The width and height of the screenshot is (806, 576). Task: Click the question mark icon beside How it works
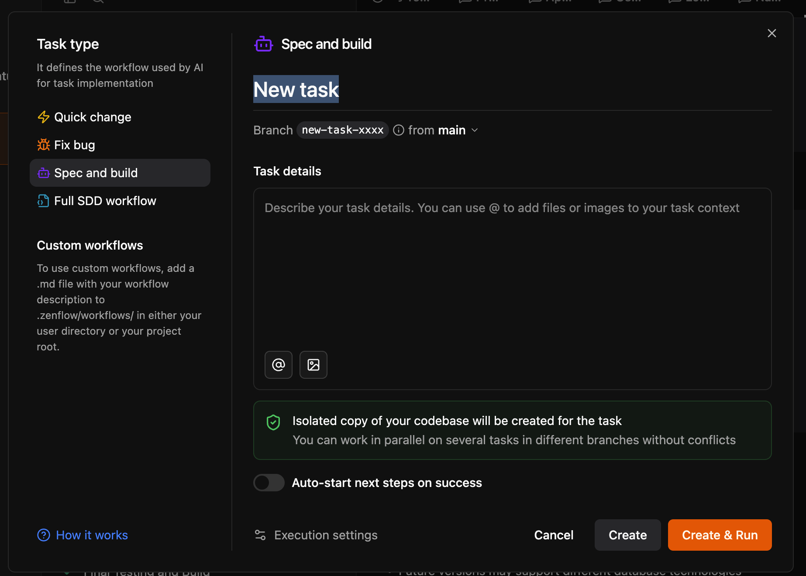(44, 535)
